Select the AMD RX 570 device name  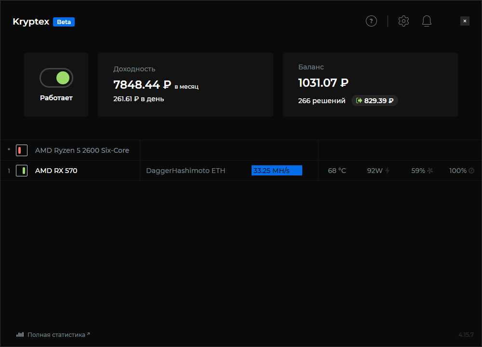click(x=56, y=171)
